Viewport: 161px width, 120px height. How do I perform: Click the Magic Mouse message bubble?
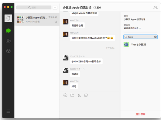click(84, 13)
